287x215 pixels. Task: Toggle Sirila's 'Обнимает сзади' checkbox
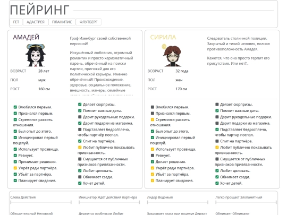click(x=217, y=177)
